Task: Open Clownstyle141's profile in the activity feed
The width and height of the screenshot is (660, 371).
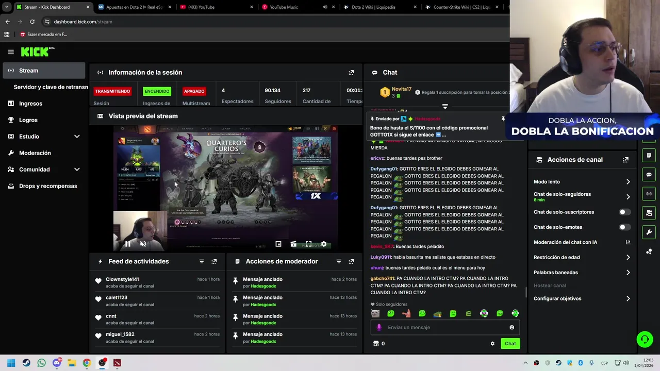Action: click(x=122, y=279)
